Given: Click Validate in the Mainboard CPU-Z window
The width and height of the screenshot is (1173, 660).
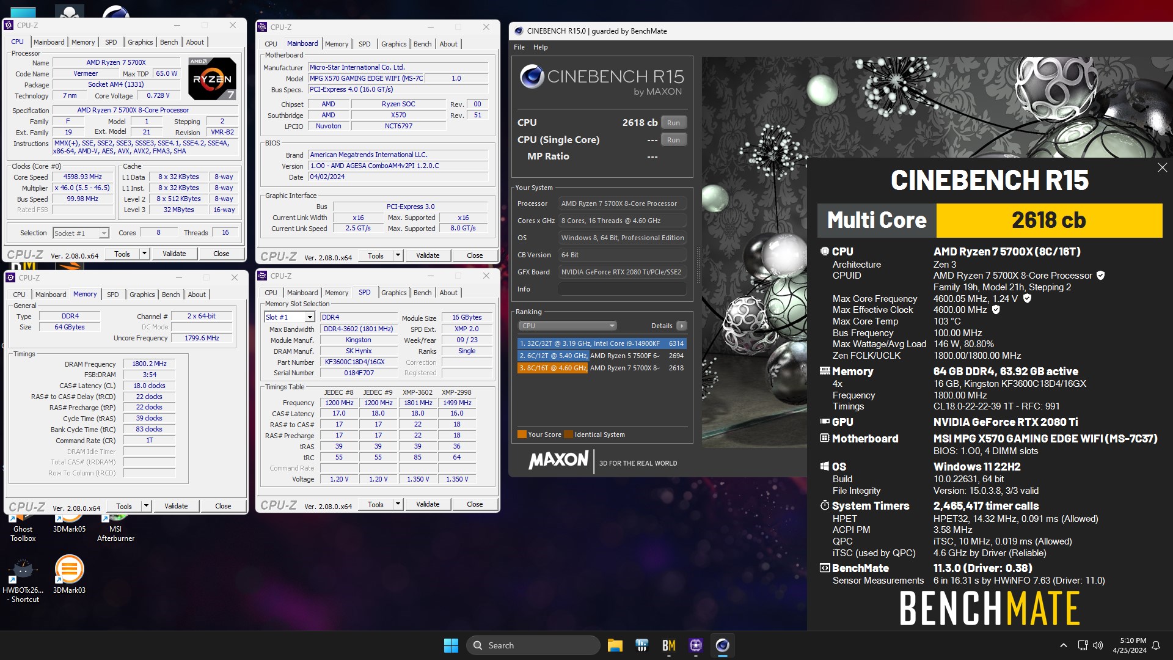Looking at the screenshot, I should click(x=428, y=255).
